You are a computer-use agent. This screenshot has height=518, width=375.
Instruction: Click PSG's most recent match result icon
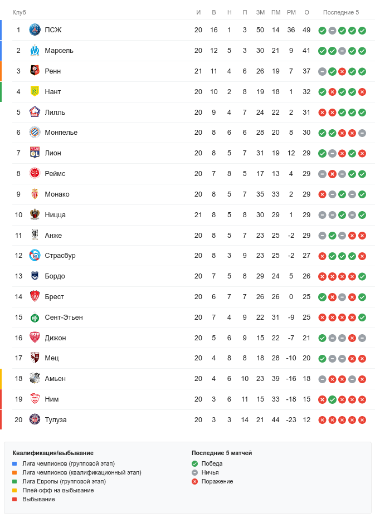[362, 31]
